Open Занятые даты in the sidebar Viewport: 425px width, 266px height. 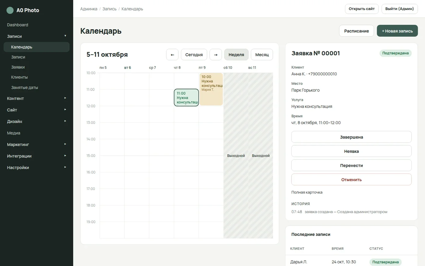36,88
